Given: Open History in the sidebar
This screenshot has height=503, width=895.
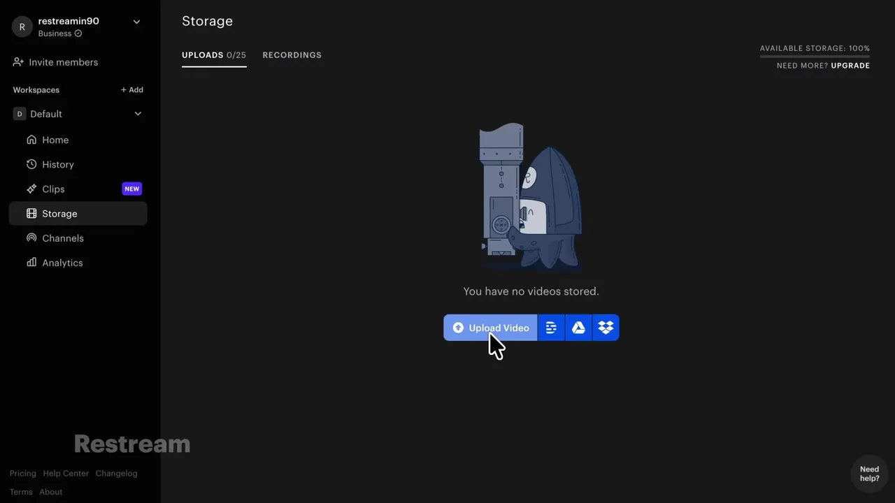Looking at the screenshot, I should (78, 164).
